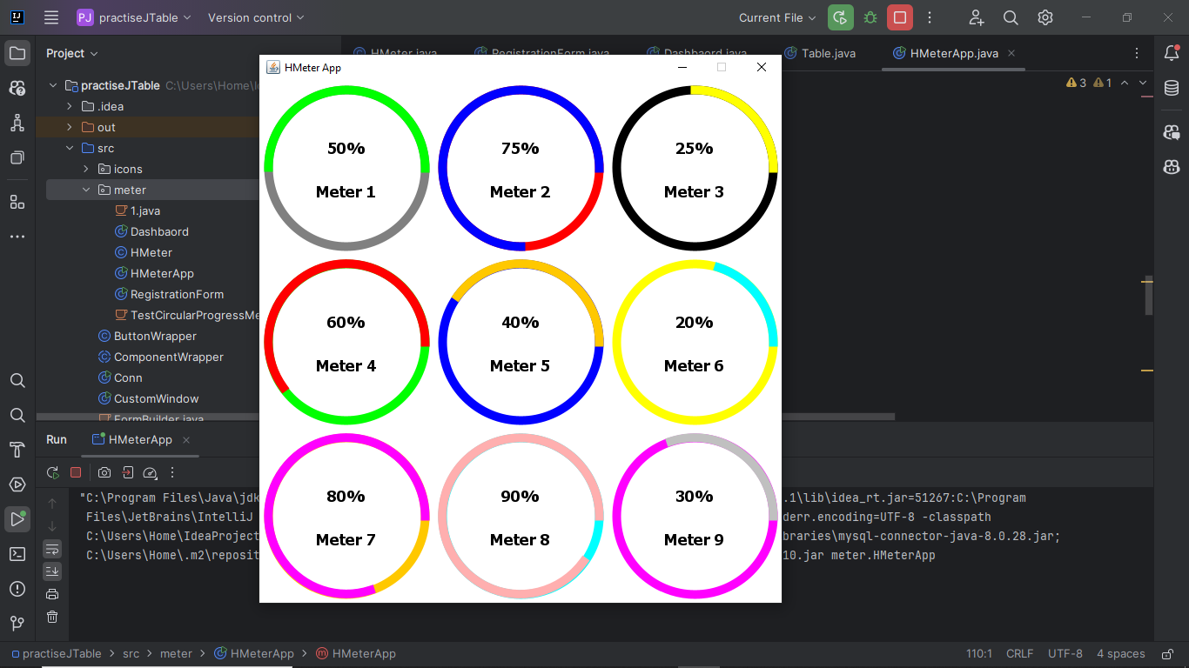Select RegistrationForm class in project tree
The image size is (1189, 668).
pos(177,294)
